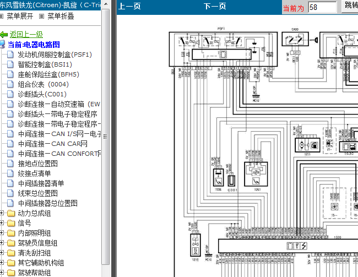Open 中间连接-CAN CONFORT网 entry
358x277 pixels.
click(59, 154)
